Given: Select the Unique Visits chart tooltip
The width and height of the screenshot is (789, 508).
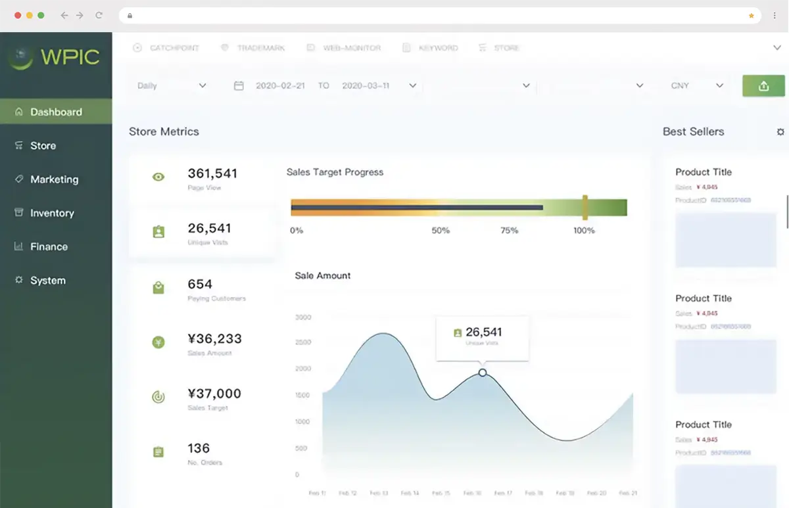Looking at the screenshot, I should pyautogui.click(x=483, y=338).
